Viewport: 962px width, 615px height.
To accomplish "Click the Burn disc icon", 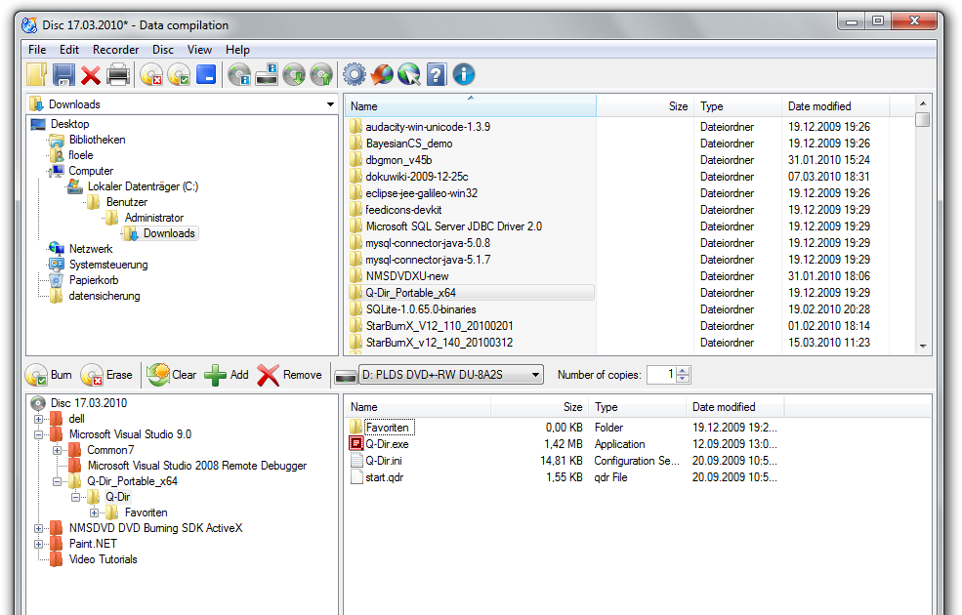I will click(x=36, y=374).
